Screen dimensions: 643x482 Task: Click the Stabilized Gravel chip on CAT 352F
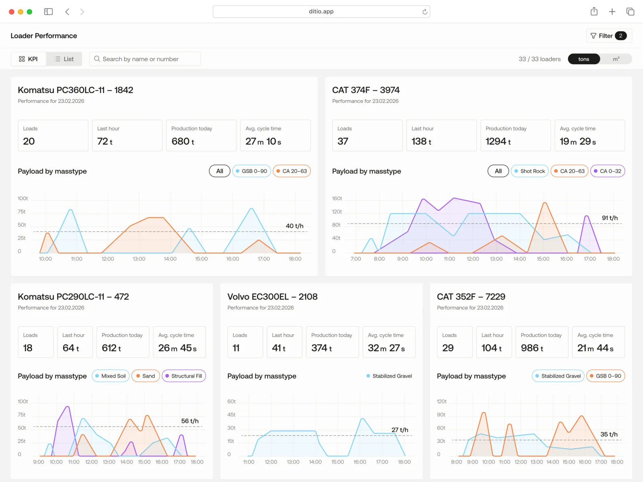coord(558,376)
